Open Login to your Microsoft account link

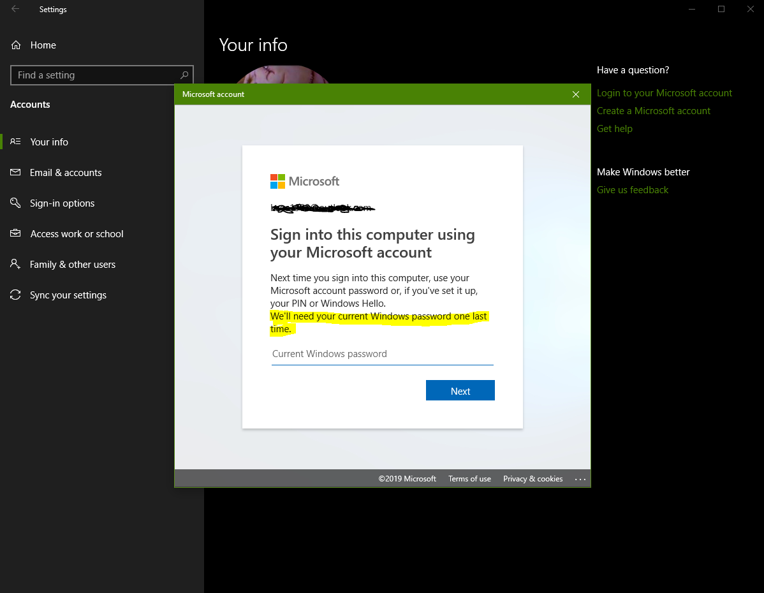click(664, 93)
